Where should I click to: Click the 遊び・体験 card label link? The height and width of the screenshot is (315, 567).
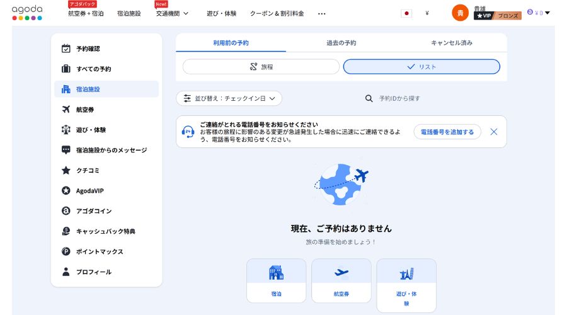coord(406,299)
